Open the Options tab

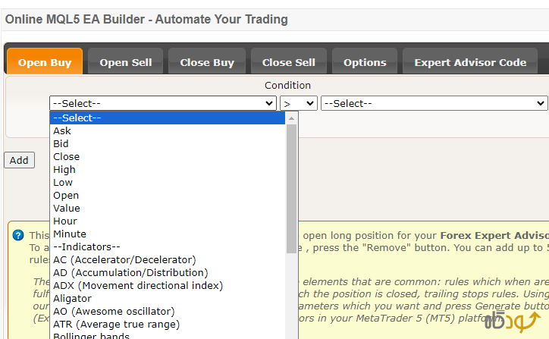pos(365,62)
